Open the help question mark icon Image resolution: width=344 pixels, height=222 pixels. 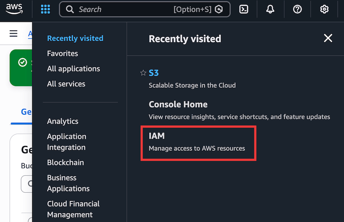point(297,9)
